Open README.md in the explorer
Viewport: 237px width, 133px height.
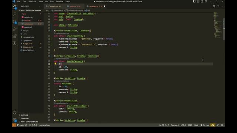pyautogui.click(x=31, y=50)
